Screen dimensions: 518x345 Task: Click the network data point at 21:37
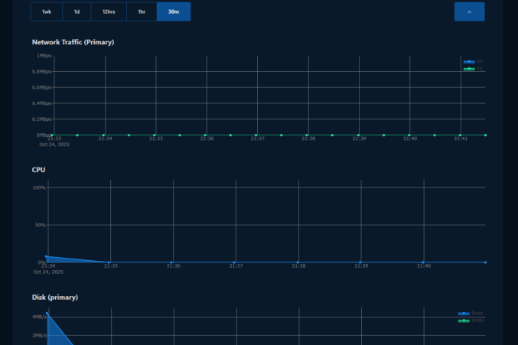click(256, 135)
